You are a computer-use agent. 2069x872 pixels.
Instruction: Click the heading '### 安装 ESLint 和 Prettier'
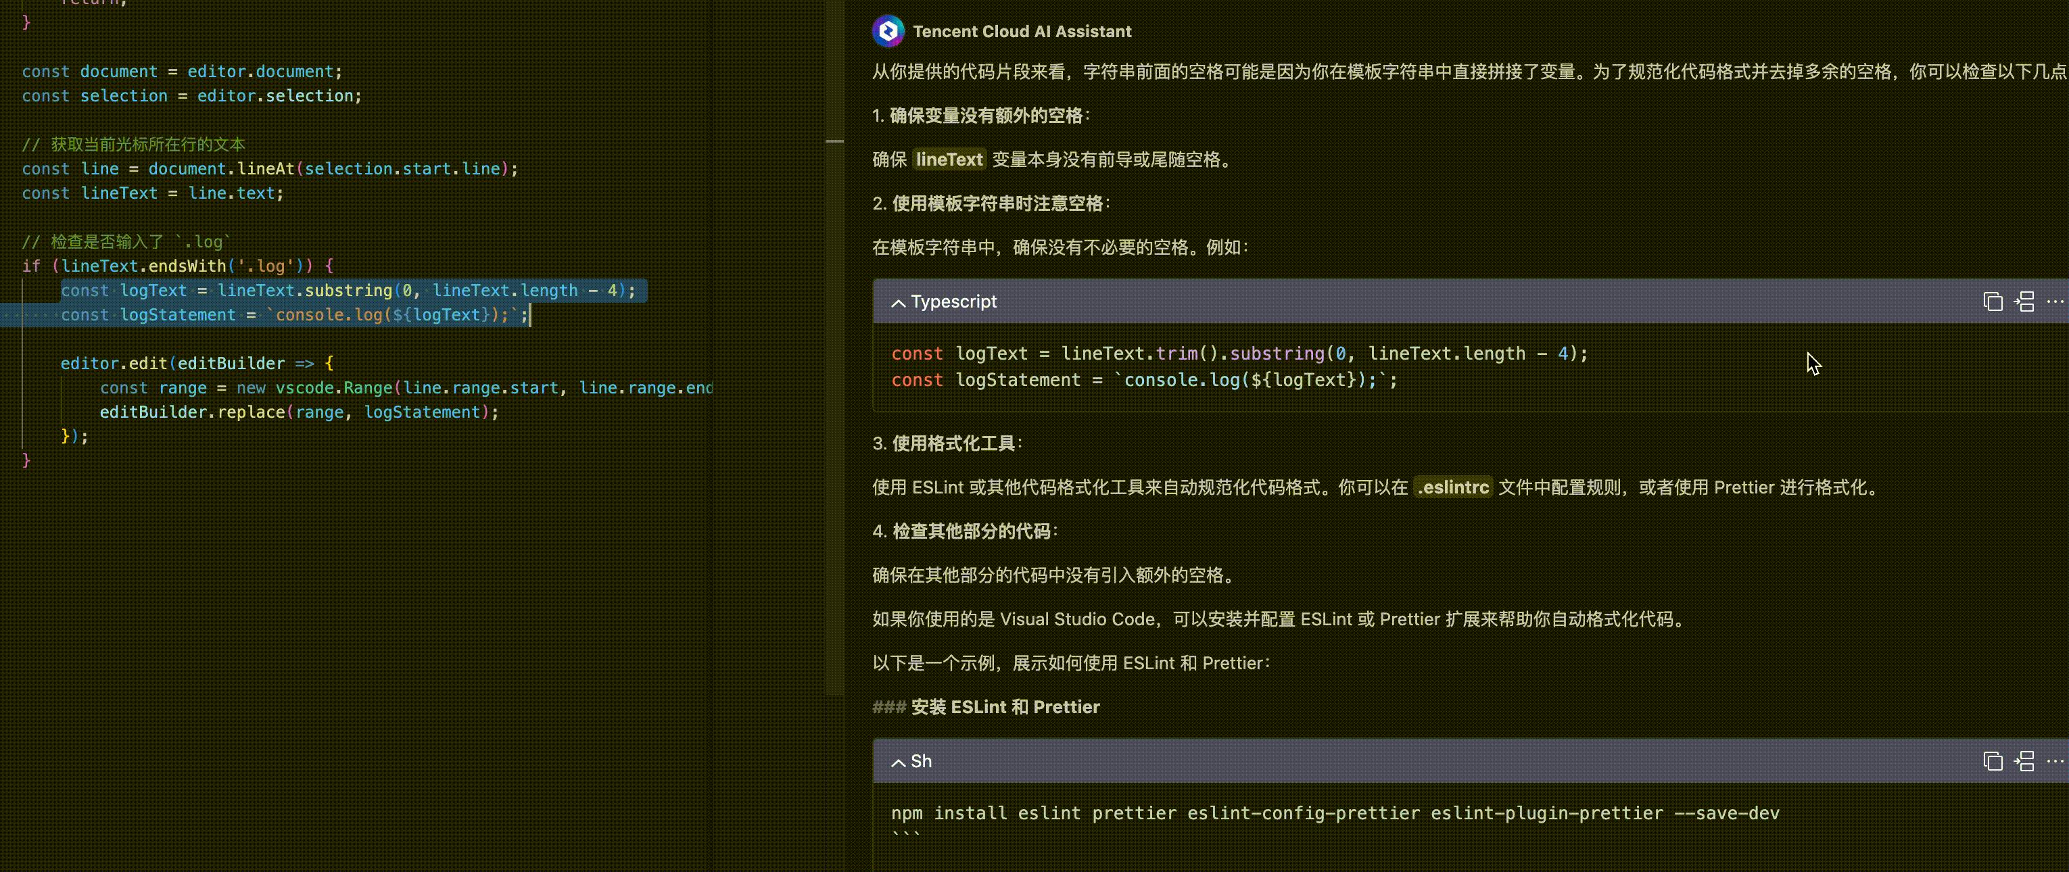point(986,706)
